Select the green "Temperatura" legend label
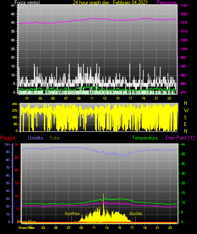Viewport: 197px width, 234px height. [145, 138]
